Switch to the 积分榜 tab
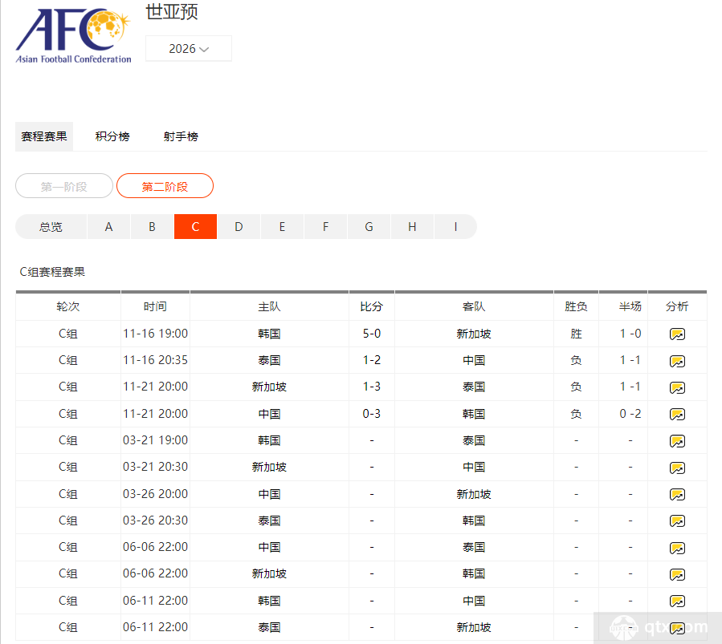Image resolution: width=722 pixels, height=644 pixels. (x=112, y=136)
